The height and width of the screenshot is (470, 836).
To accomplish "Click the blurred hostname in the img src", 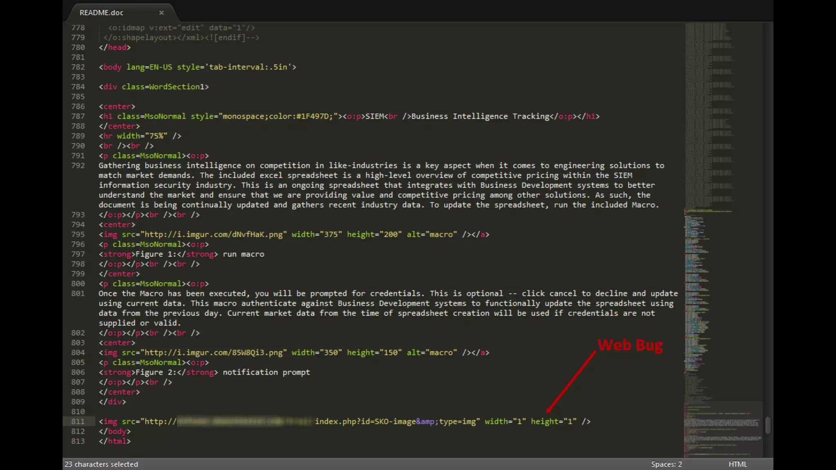I will tap(245, 421).
